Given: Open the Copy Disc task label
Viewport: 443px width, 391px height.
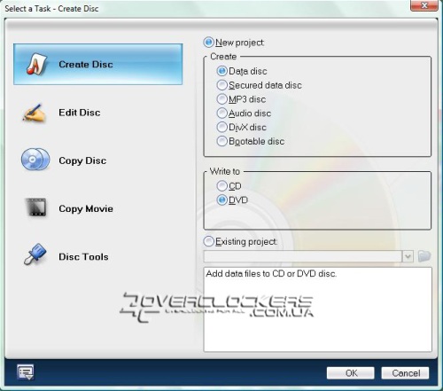Looking at the screenshot, I should pyautogui.click(x=82, y=160).
